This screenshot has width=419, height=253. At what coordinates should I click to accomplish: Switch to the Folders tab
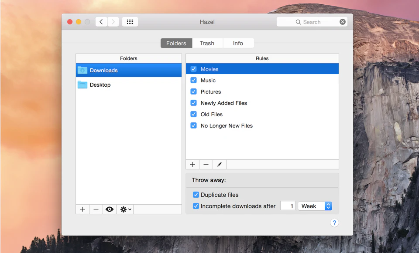pos(176,43)
